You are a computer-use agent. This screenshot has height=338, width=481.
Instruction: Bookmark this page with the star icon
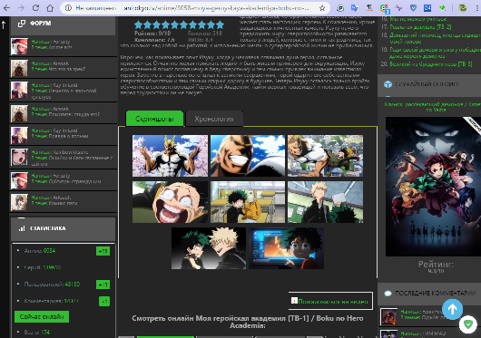pos(322,8)
